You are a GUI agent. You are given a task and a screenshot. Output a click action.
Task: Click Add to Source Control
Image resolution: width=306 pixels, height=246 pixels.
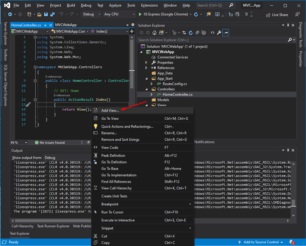[261, 242]
